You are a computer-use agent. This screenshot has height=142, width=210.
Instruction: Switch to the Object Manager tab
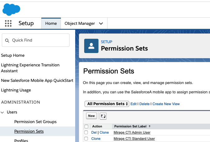click(x=80, y=23)
